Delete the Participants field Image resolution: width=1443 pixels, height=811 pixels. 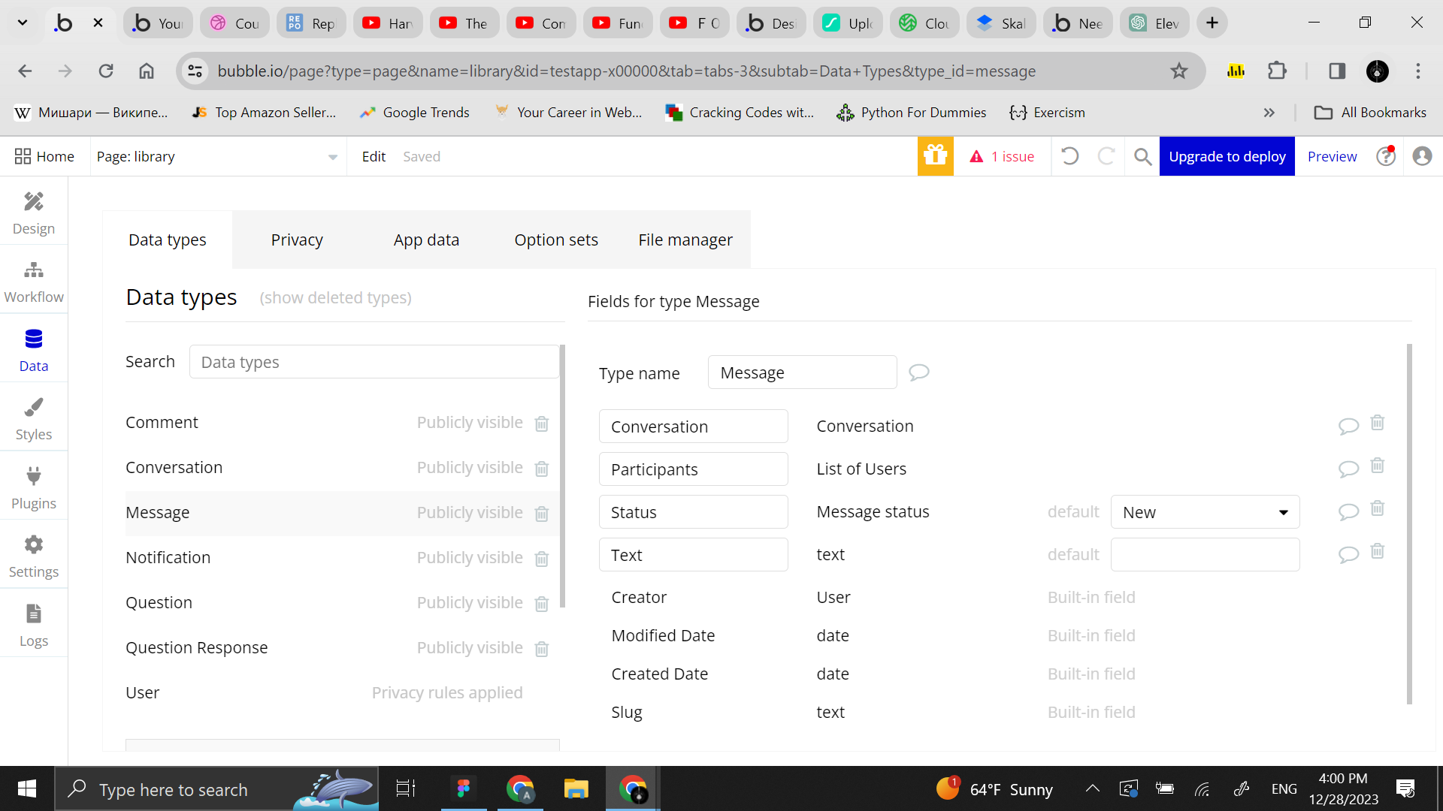pos(1377,466)
